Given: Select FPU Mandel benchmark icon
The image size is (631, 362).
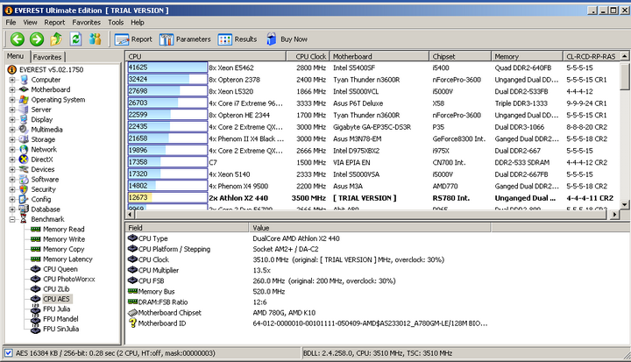Looking at the screenshot, I should coord(36,319).
